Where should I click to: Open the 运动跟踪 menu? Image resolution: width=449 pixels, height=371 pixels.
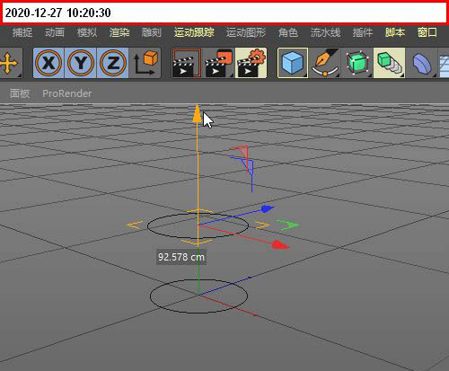click(194, 32)
